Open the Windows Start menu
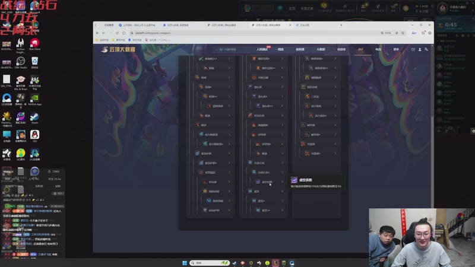The width and height of the screenshot is (475, 267). [x=185, y=263]
